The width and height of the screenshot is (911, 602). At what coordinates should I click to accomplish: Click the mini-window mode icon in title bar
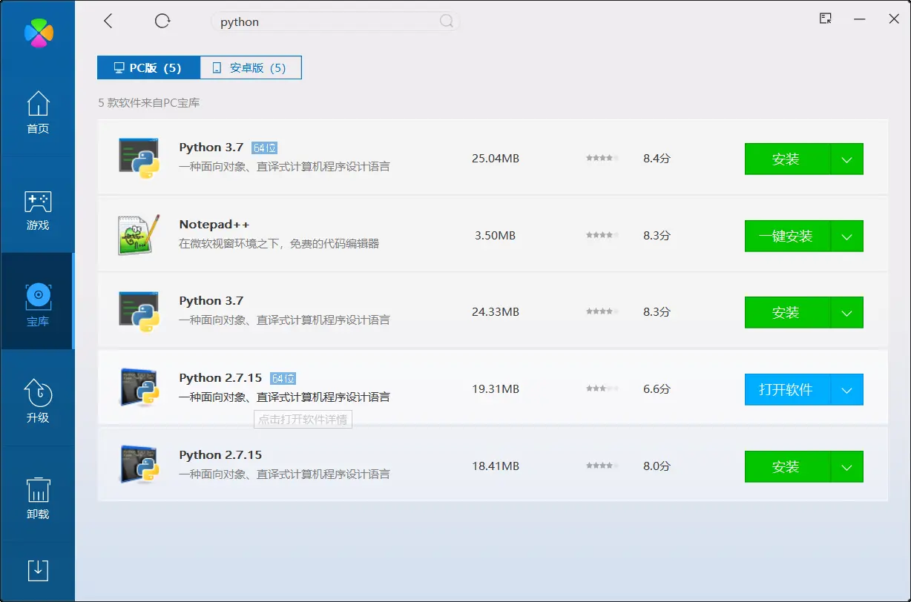825,19
